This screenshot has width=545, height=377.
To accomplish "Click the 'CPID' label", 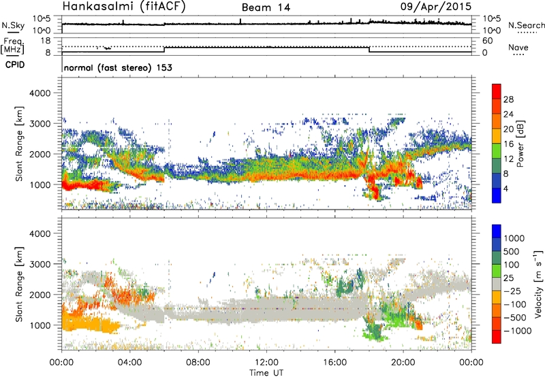I will point(15,65).
